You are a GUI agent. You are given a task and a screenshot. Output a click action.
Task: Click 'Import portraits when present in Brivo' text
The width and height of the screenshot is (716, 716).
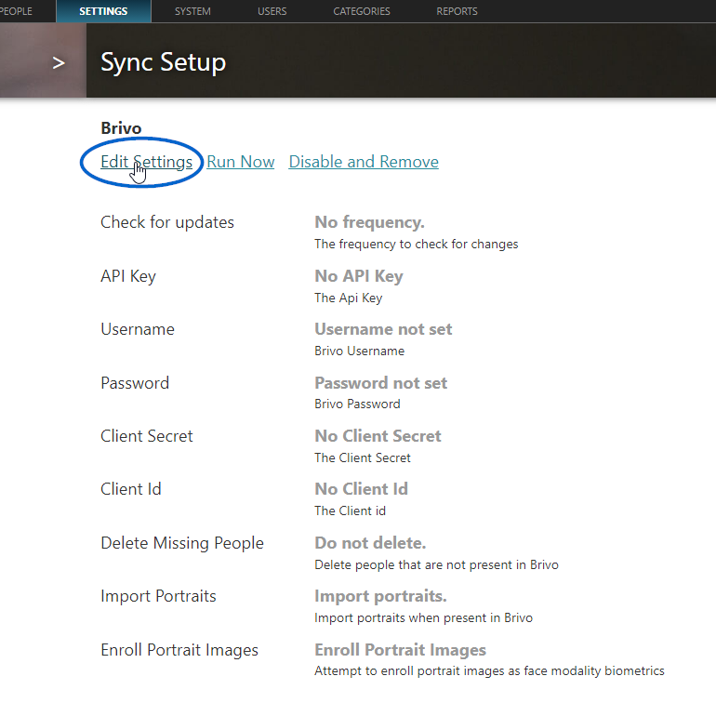click(424, 617)
